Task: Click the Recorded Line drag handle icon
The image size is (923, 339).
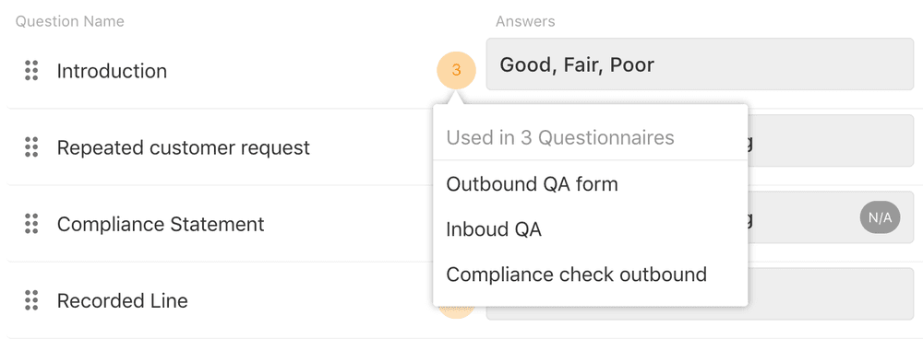Action: [x=31, y=300]
